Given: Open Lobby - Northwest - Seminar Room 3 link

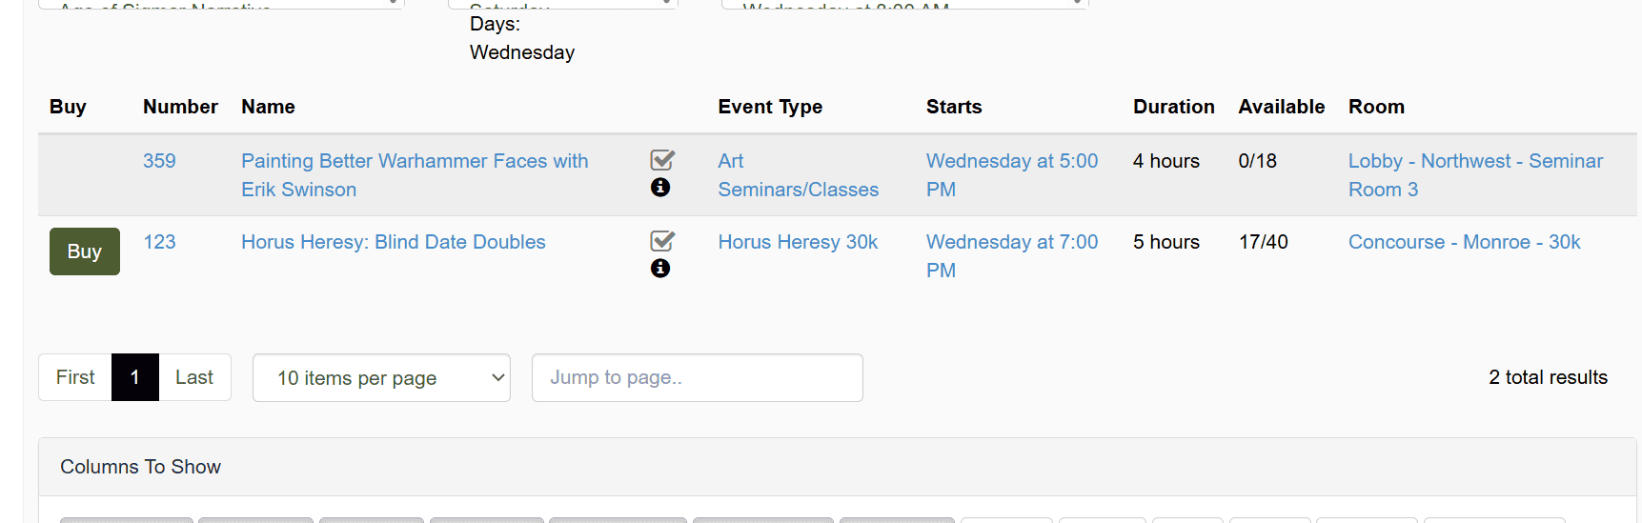Looking at the screenshot, I should click(1476, 175).
